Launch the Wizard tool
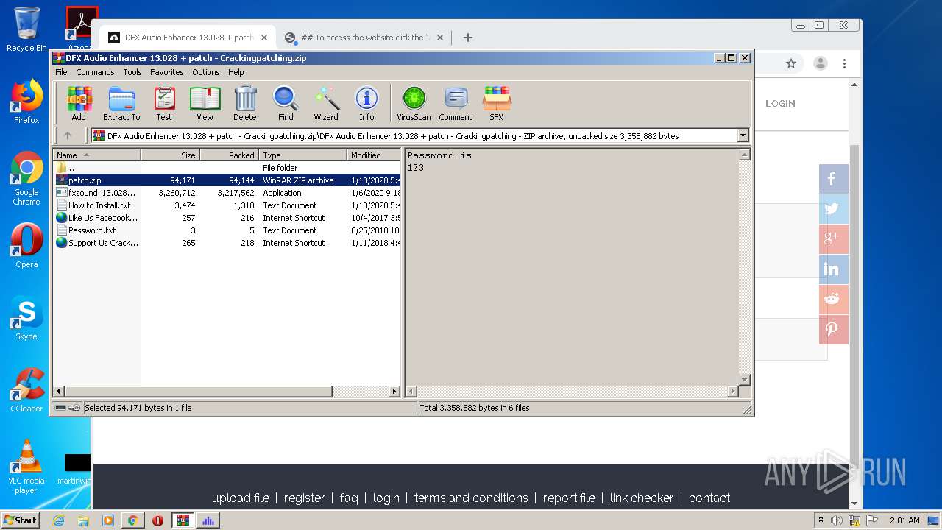942x530 pixels. (x=326, y=104)
